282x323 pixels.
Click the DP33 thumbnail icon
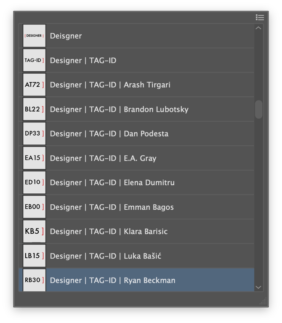pyautogui.click(x=34, y=133)
